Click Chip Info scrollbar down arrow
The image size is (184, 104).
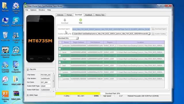click(x=53, y=91)
